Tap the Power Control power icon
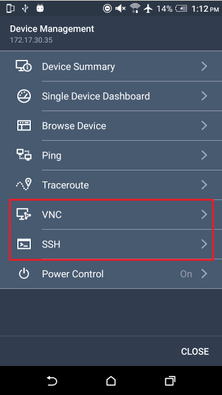The height and width of the screenshot is (395, 222). point(24,274)
